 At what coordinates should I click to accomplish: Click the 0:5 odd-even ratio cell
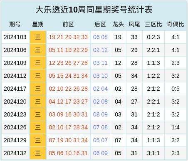click(x=176, y=89)
